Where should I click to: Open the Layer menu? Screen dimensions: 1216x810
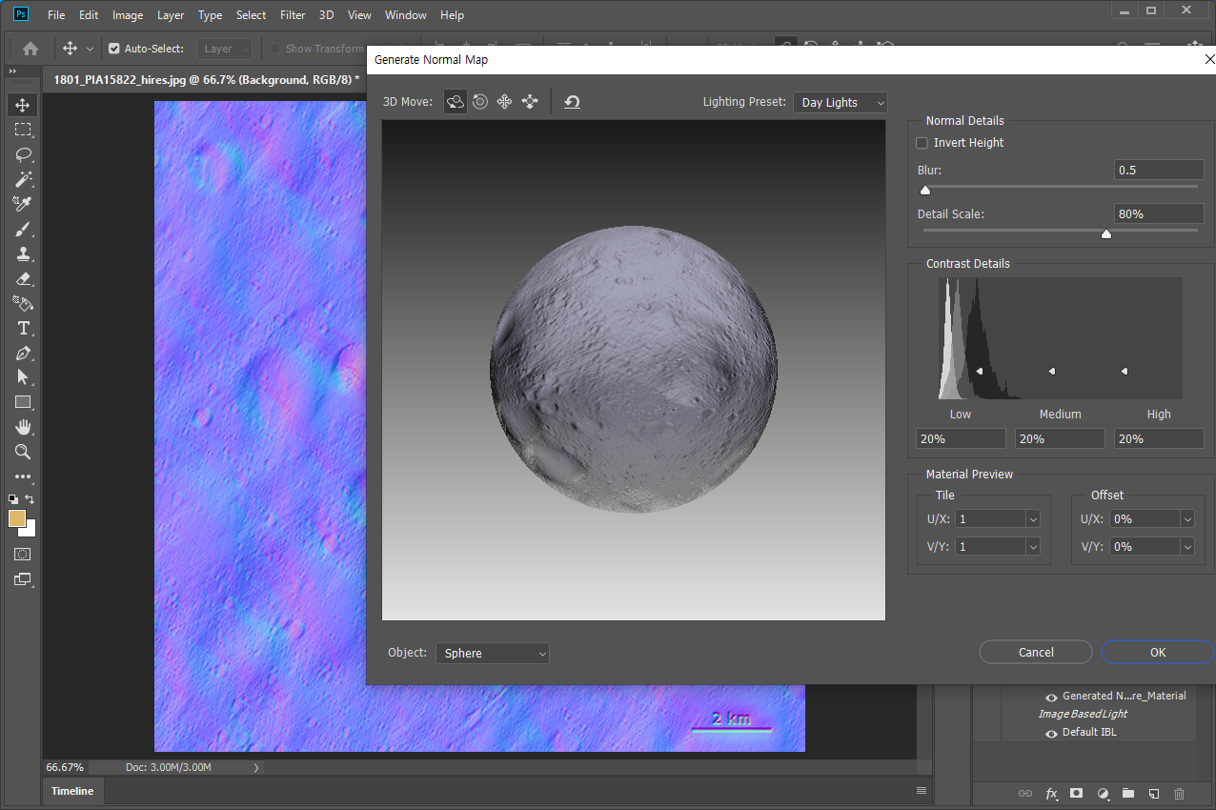pyautogui.click(x=171, y=15)
